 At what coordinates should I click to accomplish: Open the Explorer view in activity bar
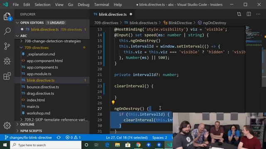(7, 17)
